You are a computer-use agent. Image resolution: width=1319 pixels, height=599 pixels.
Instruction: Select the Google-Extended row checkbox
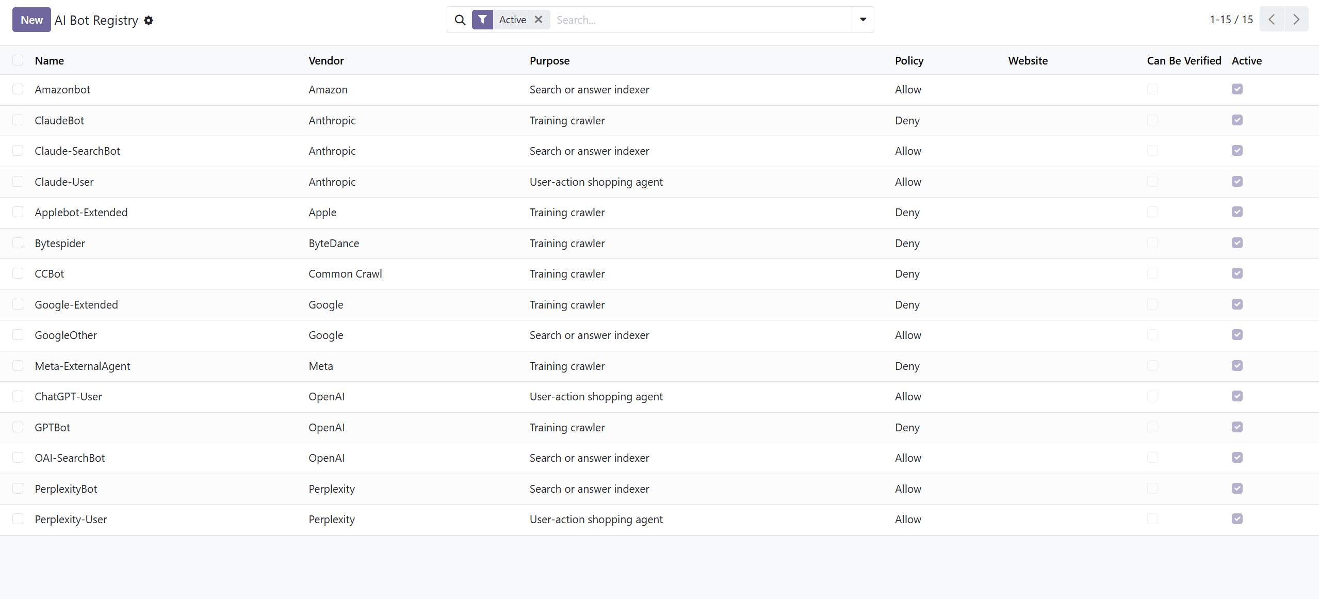pos(18,304)
